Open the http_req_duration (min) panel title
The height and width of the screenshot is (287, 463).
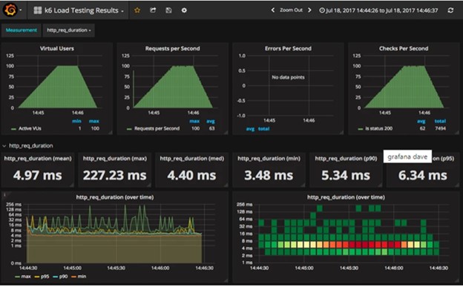click(x=269, y=159)
